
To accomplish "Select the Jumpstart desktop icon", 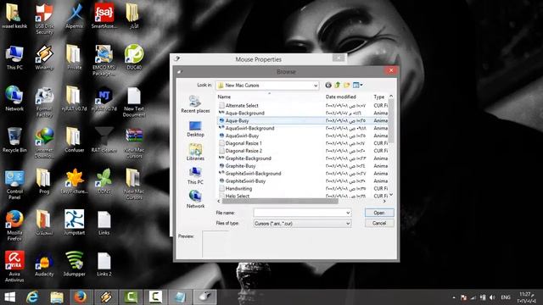I will [x=74, y=223].
